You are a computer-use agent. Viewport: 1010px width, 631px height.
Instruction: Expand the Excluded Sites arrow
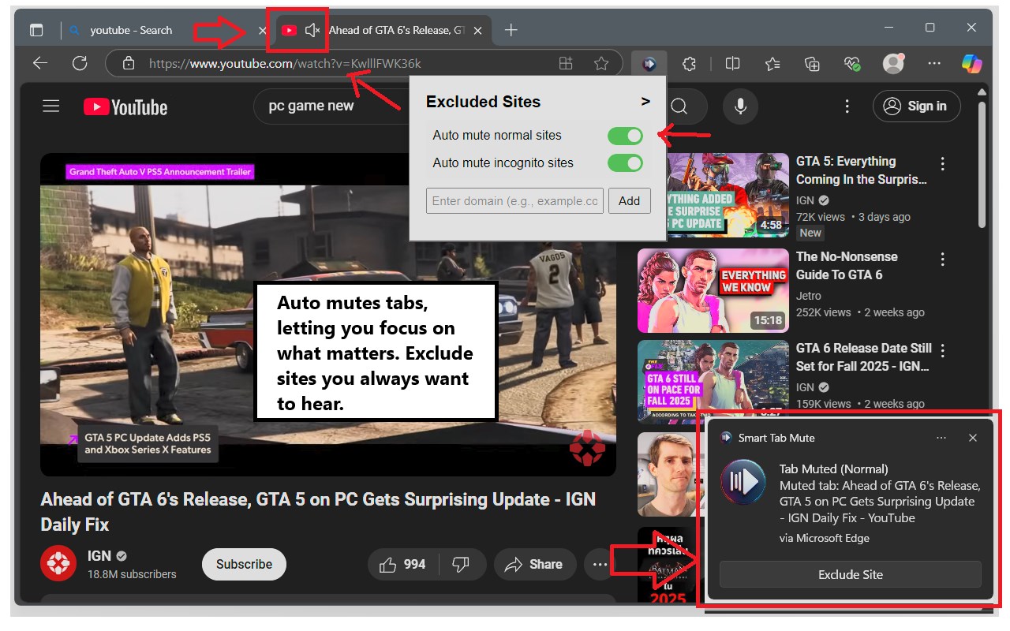[645, 102]
